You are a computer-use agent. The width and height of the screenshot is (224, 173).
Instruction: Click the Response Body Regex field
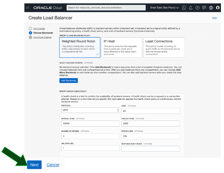[x=151, y=149]
